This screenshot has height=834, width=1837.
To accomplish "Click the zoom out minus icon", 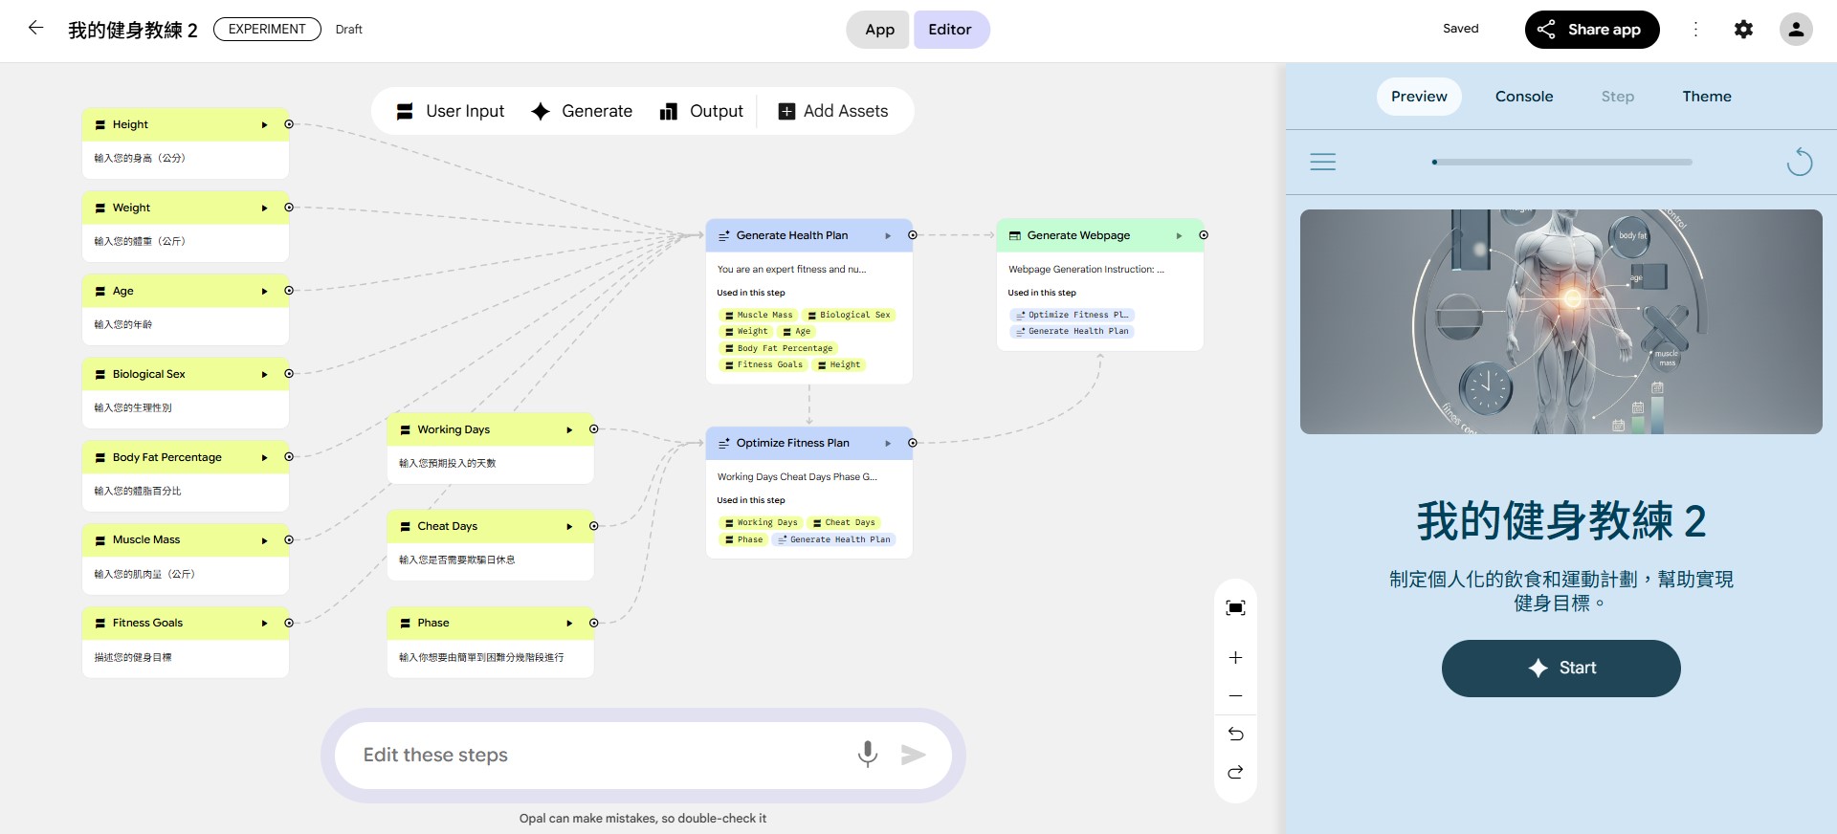I will 1235,696.
